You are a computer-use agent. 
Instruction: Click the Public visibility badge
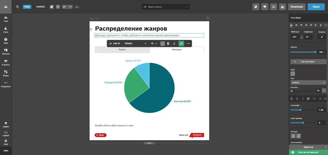click(x=27, y=7)
